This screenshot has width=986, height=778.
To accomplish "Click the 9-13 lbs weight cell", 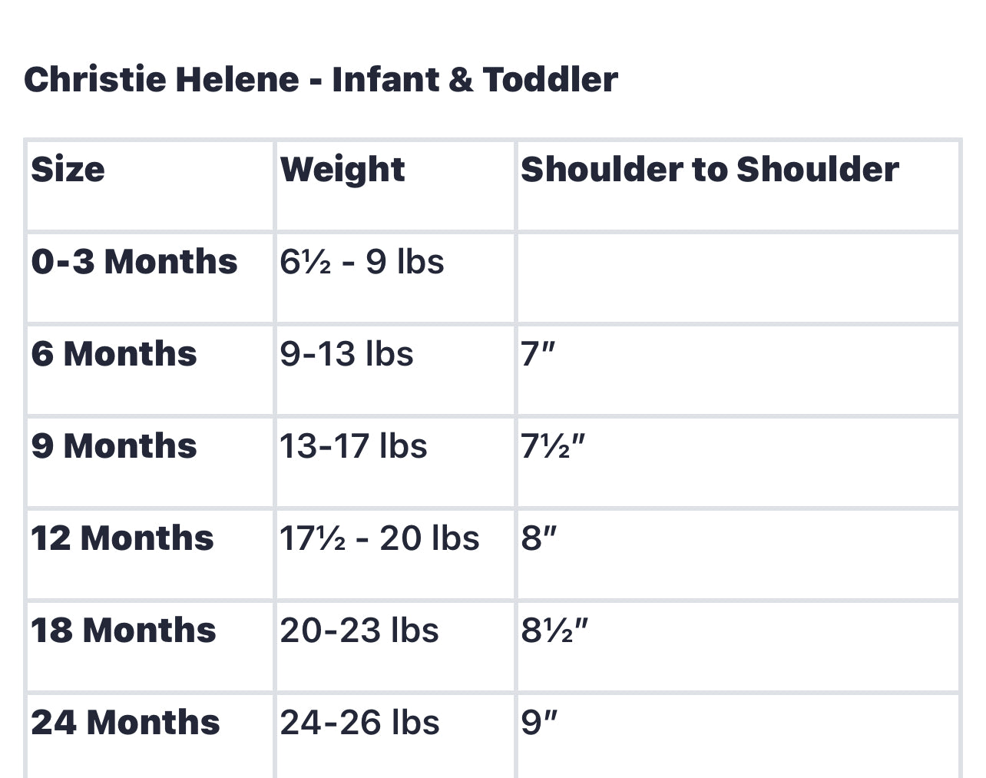I will coord(346,354).
